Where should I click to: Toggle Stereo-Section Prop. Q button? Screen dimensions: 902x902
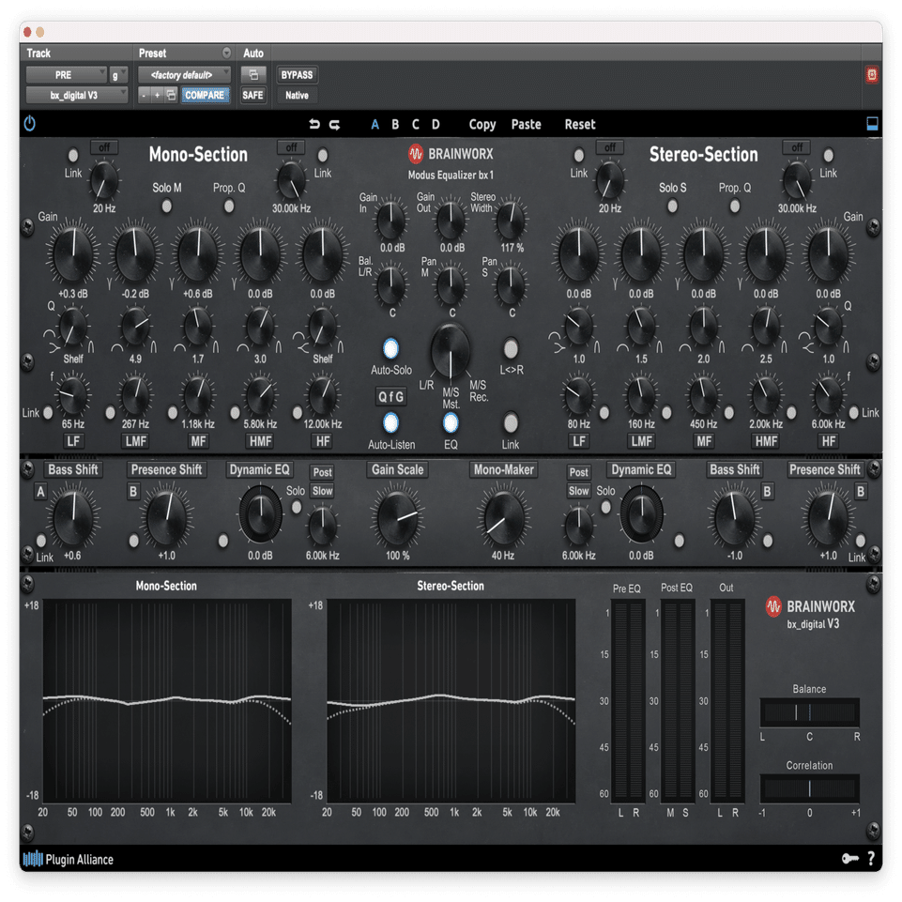click(735, 206)
